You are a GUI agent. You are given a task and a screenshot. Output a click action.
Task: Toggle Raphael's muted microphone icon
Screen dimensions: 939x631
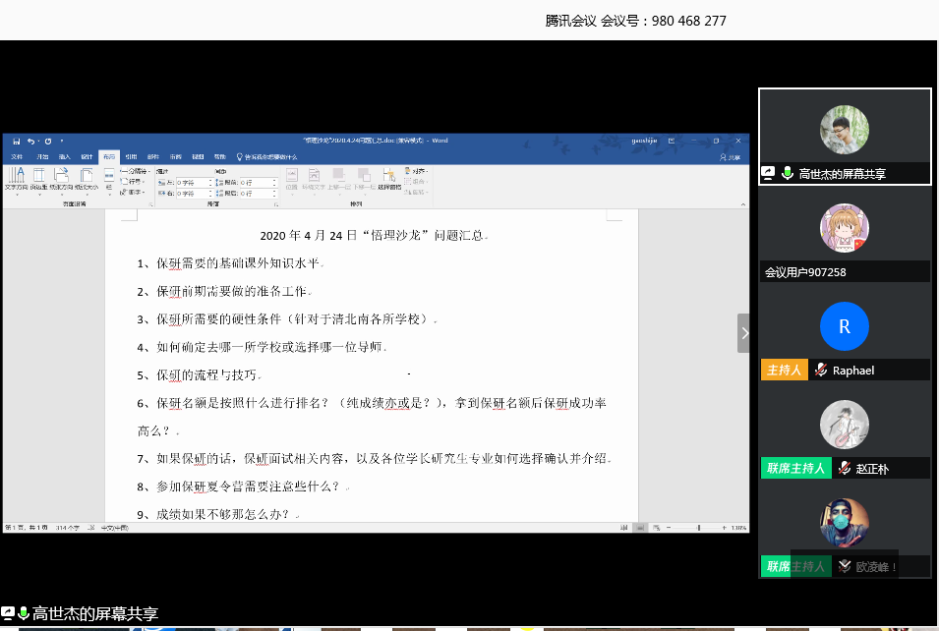[819, 371]
